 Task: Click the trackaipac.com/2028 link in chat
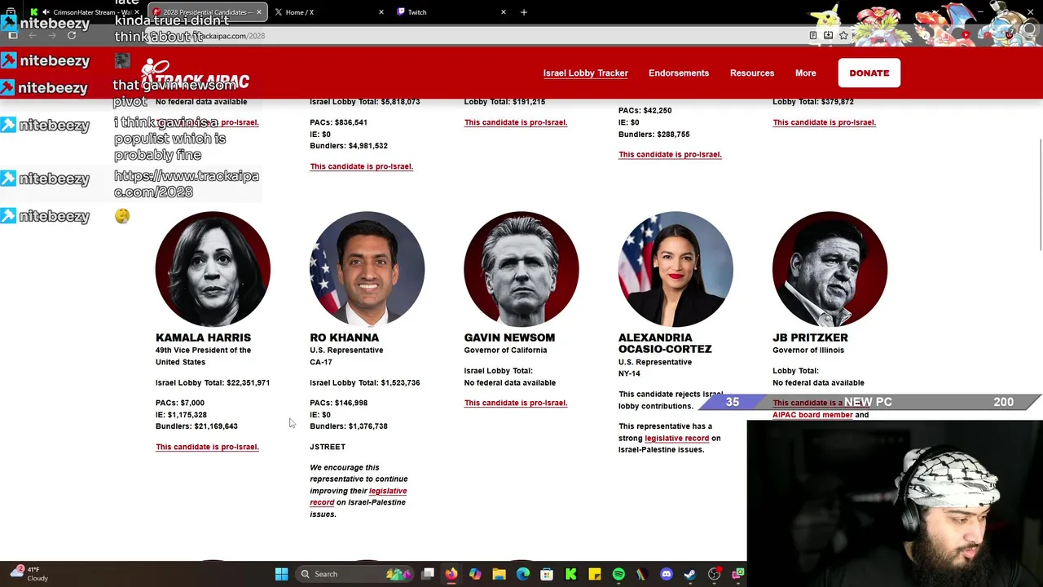[x=187, y=183]
